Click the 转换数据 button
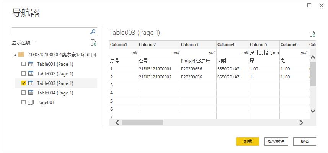The image size is (328, 153). point(276,142)
